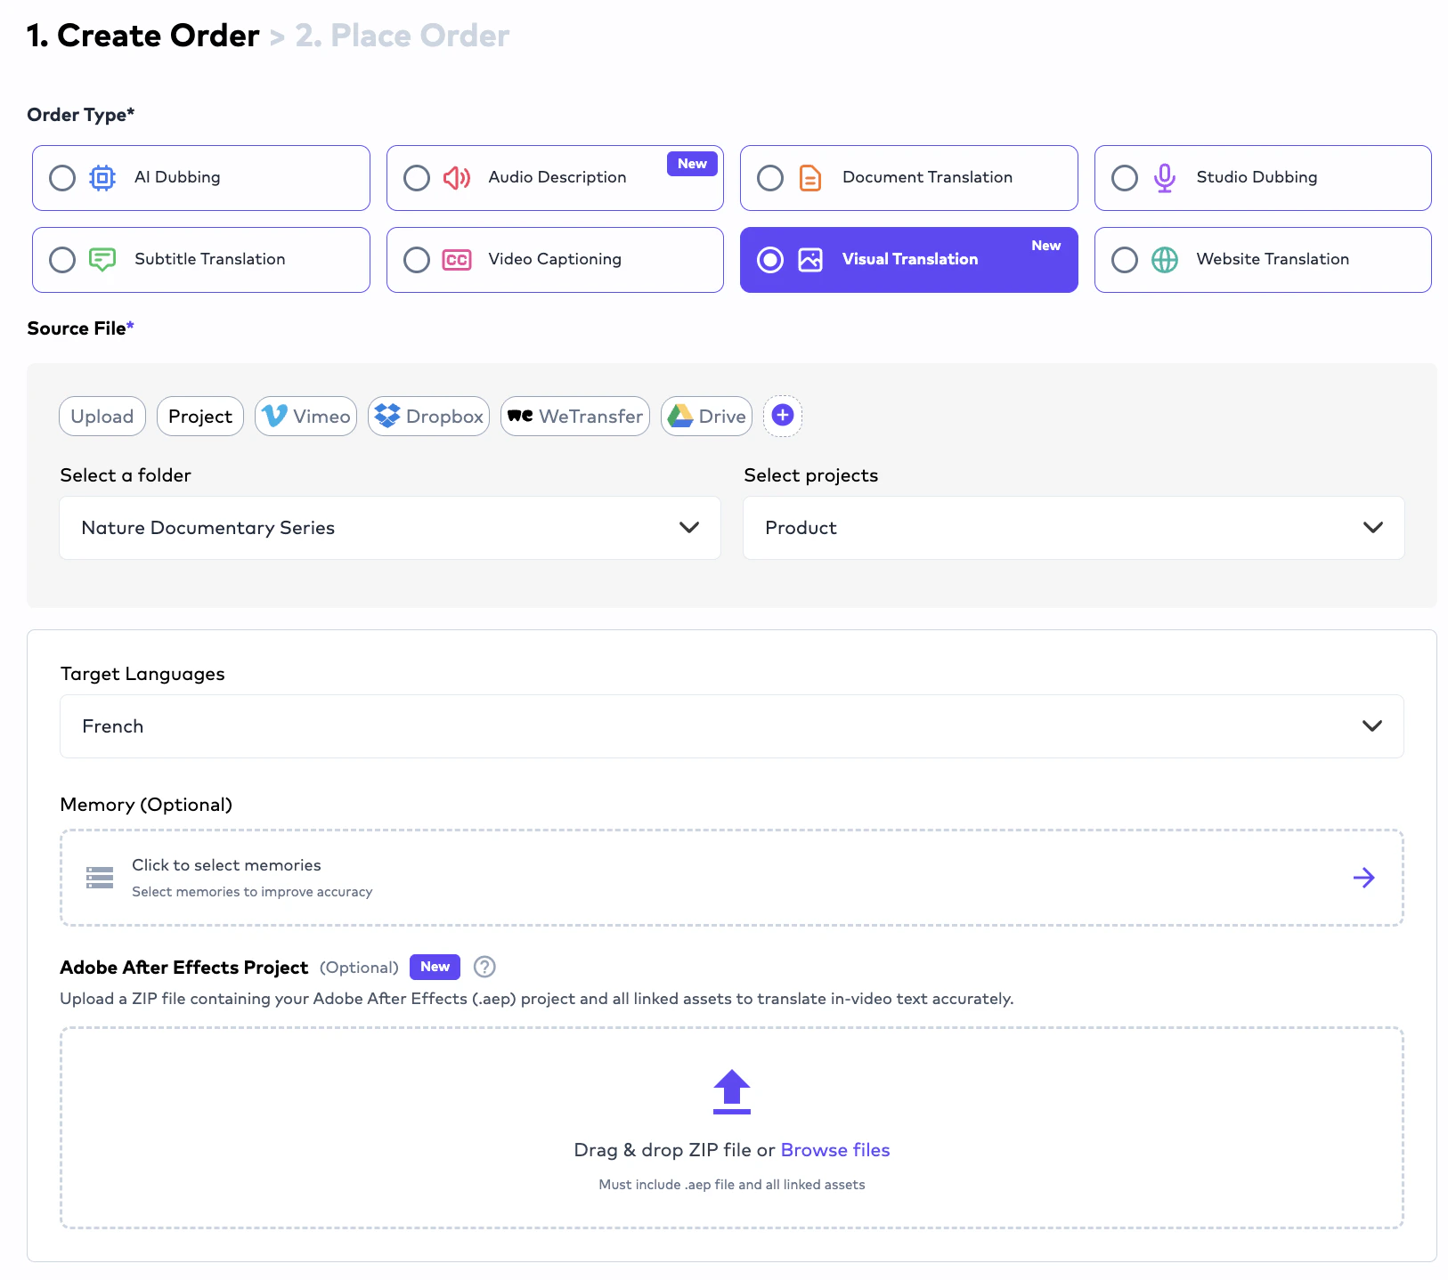Expand projects list via its chevron
1448x1280 pixels.
click(x=1373, y=528)
